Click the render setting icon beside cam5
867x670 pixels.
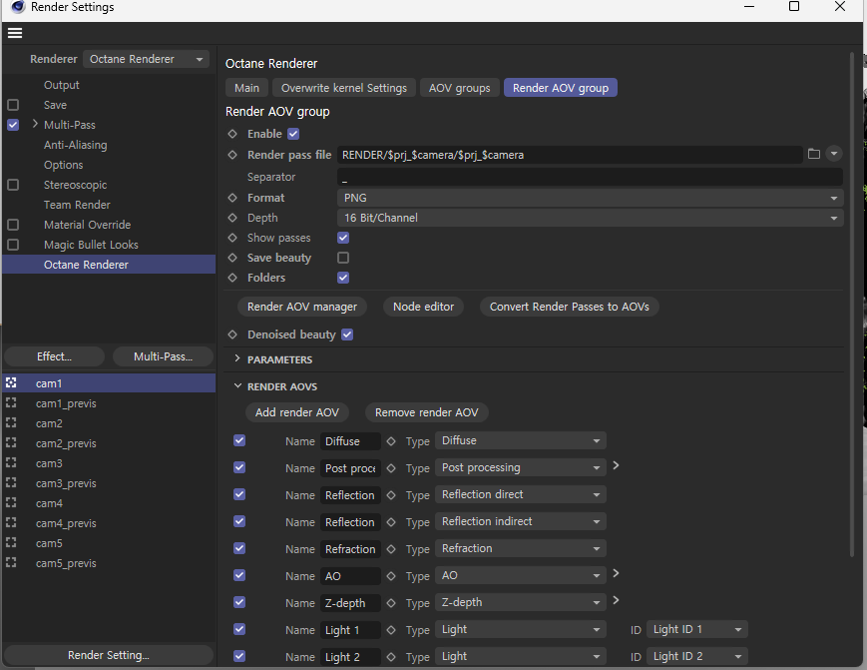11,542
